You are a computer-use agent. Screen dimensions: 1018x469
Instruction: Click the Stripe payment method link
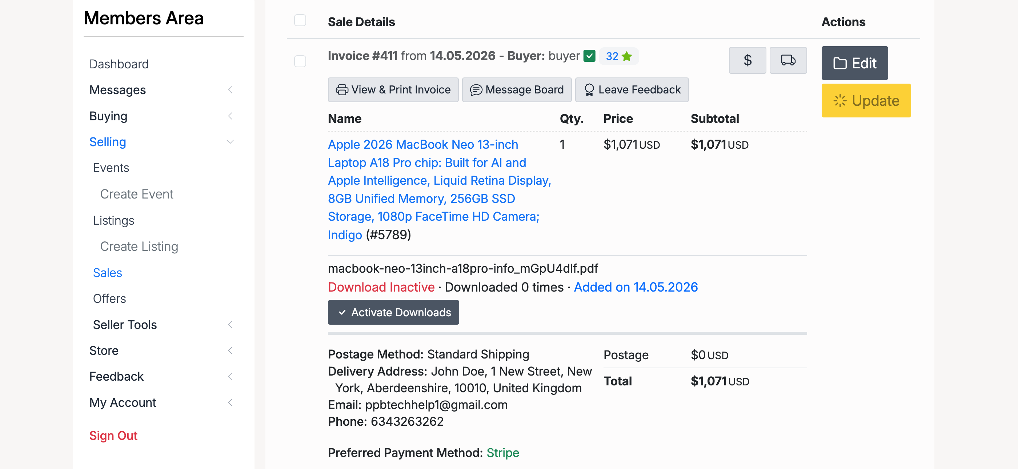503,452
